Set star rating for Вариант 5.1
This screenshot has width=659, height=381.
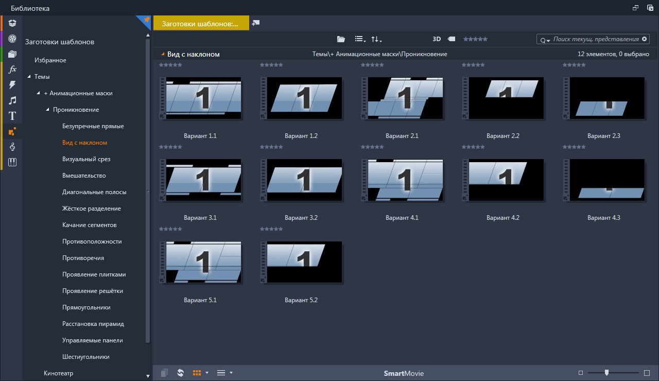pyautogui.click(x=169, y=229)
